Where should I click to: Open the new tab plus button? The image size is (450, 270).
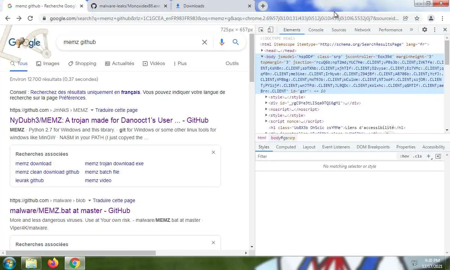coord(263,6)
